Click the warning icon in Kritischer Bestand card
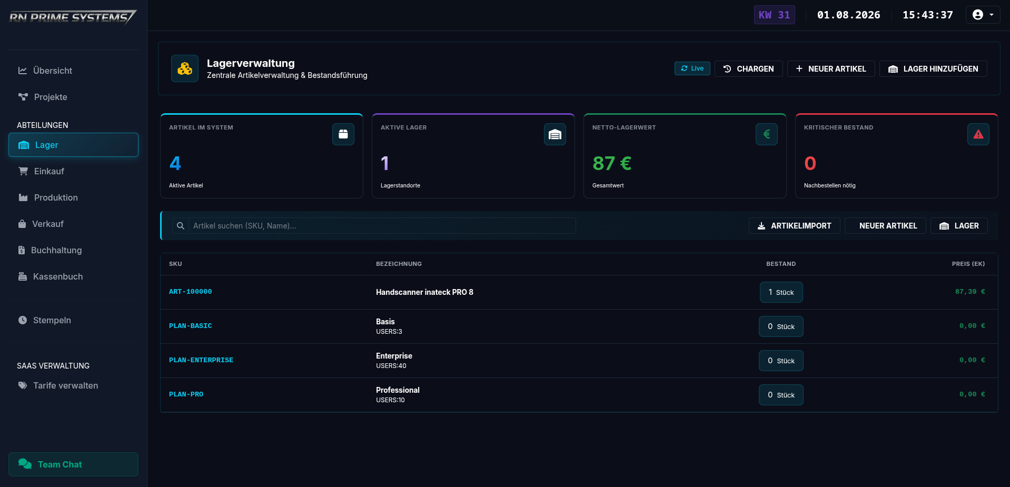The image size is (1010, 487). (x=978, y=134)
